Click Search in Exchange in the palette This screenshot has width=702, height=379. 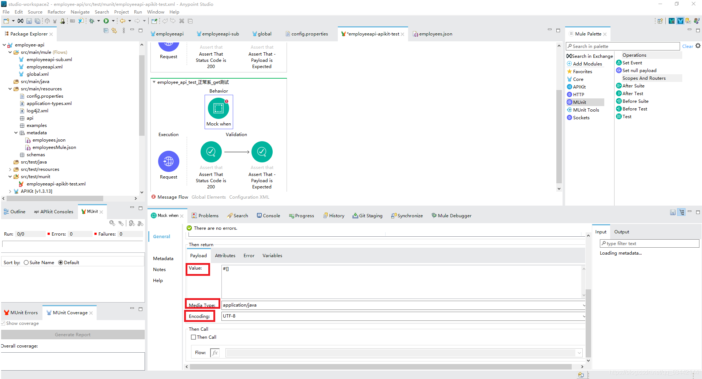(x=590, y=56)
